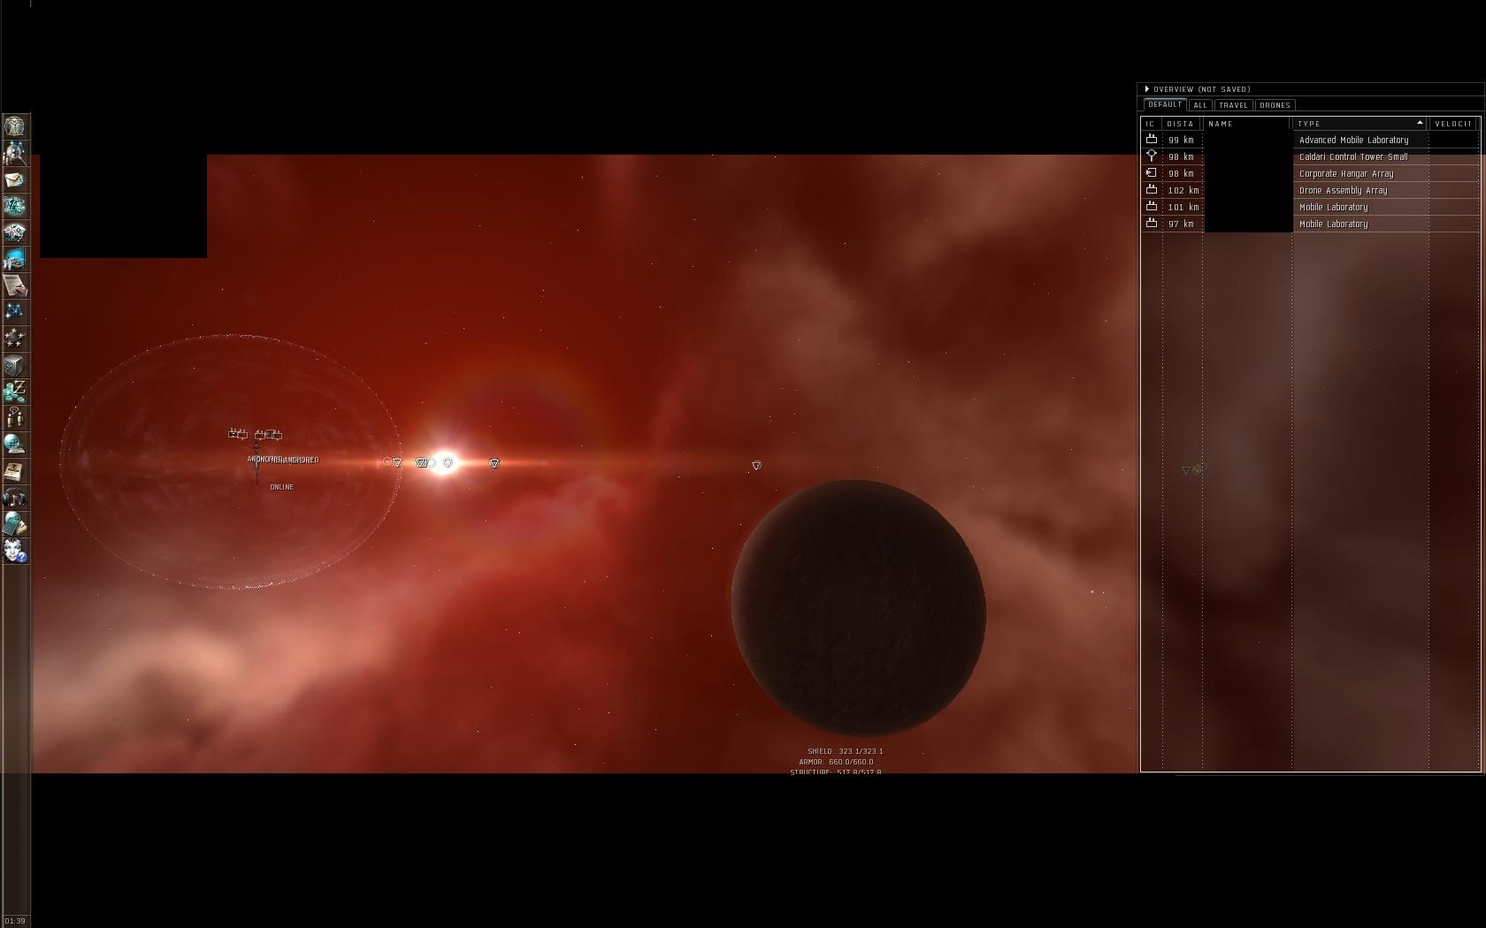
Task: Sort overview by the IC column header
Action: (1151, 124)
